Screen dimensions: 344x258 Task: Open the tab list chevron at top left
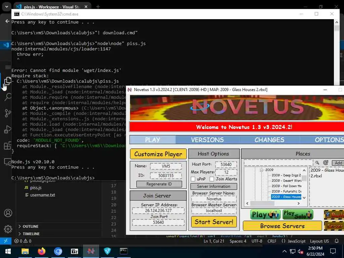click(x=7, y=7)
